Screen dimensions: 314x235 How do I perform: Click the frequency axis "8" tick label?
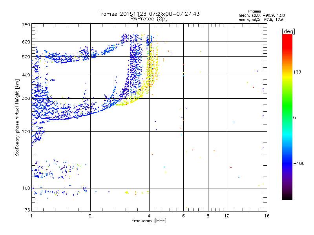coord(208,216)
